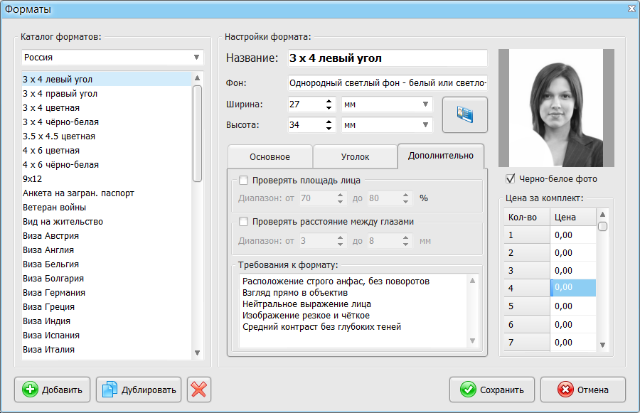Screen dimensions: 640x413
Task: Select 'Виза Индия' format
Action: tap(107, 321)
